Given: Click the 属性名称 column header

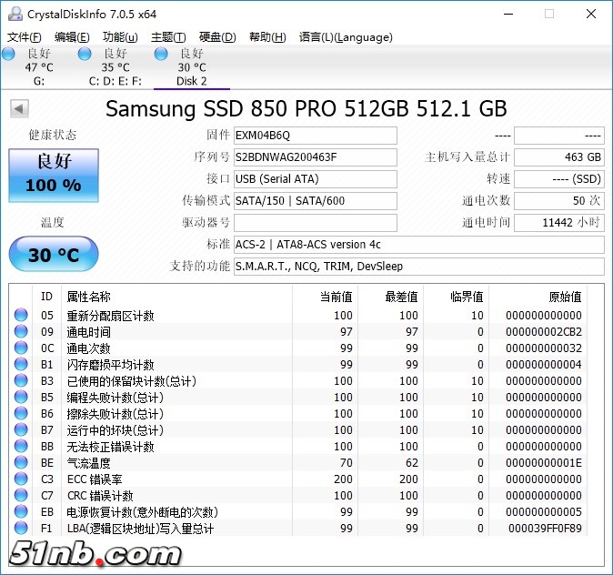Looking at the screenshot, I should [89, 297].
